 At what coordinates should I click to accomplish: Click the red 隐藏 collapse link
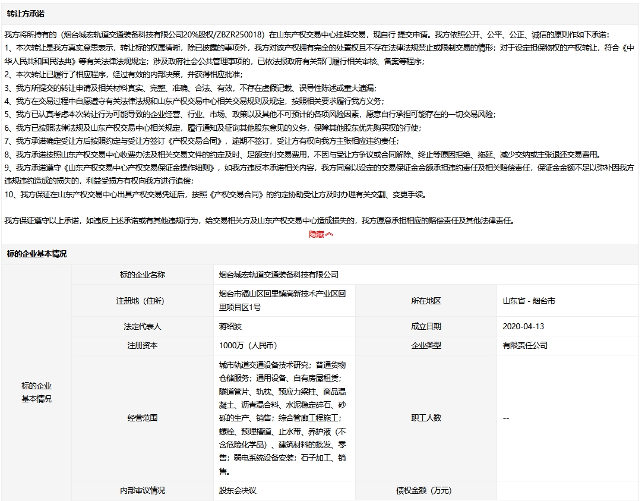[x=321, y=234]
